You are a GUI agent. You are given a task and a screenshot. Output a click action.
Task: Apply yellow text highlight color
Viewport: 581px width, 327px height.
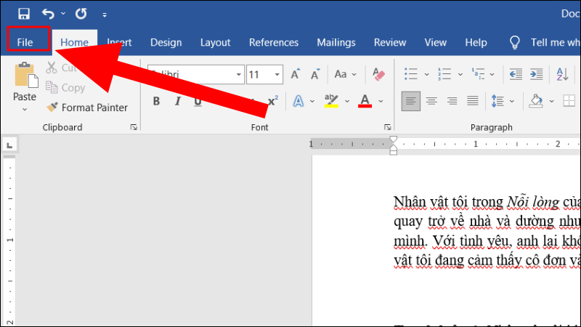331,101
